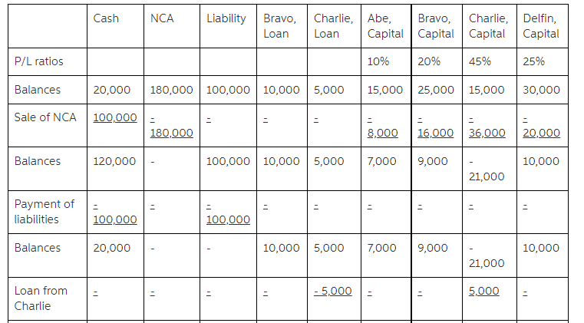Select the 45% P/L ratio cell
Image resolution: width=584 pixels, height=323 pixels.
(x=480, y=61)
